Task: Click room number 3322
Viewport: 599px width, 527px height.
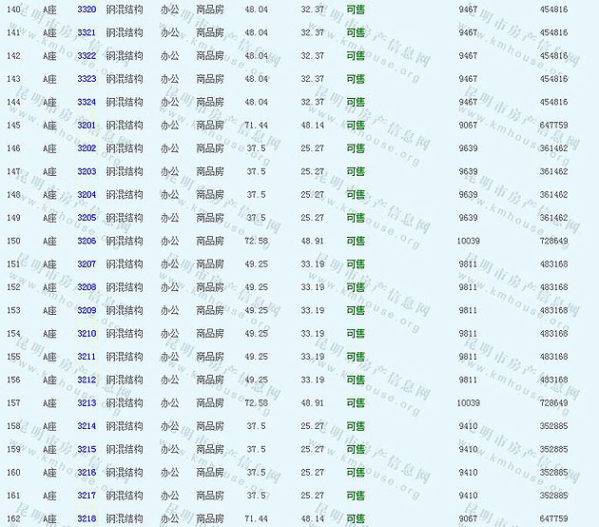Action: [x=87, y=55]
